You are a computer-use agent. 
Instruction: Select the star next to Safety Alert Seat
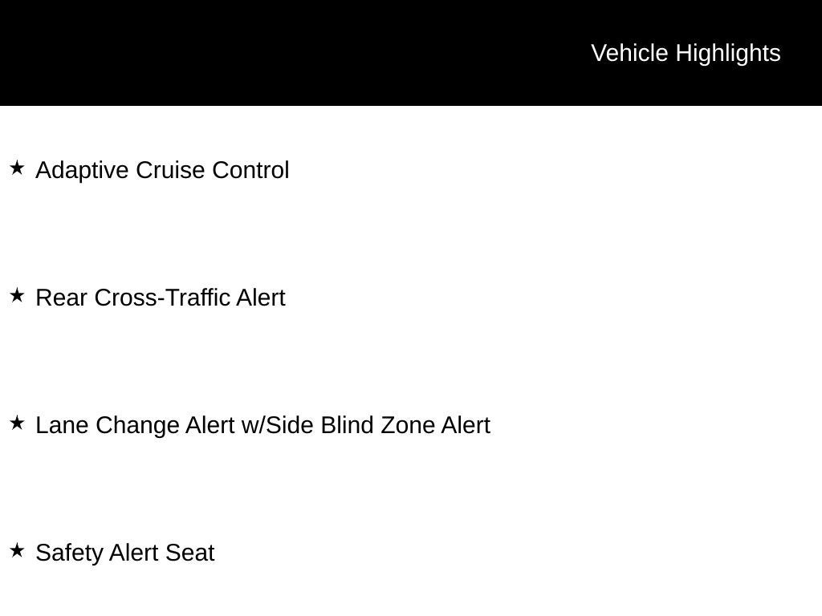(x=18, y=550)
